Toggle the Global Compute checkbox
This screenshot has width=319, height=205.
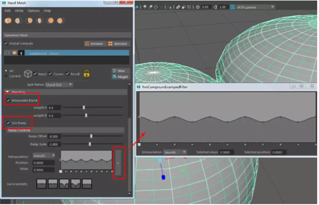click(x=6, y=43)
